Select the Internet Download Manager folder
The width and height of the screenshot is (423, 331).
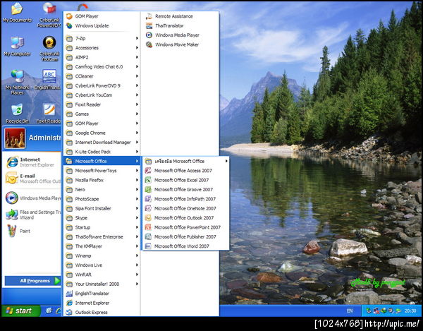[102, 142]
